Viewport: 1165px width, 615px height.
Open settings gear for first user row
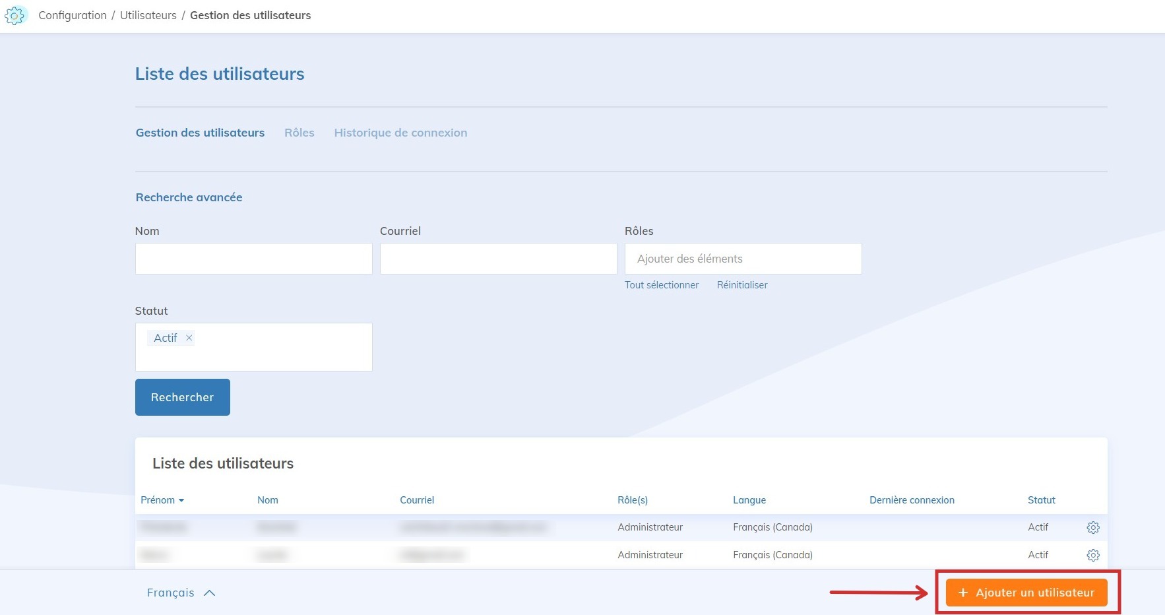[1092, 527]
